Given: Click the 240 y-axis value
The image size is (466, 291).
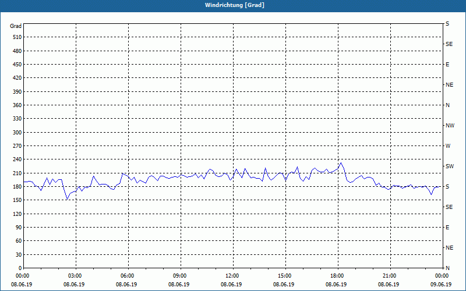Looking at the screenshot, I should (17, 159).
